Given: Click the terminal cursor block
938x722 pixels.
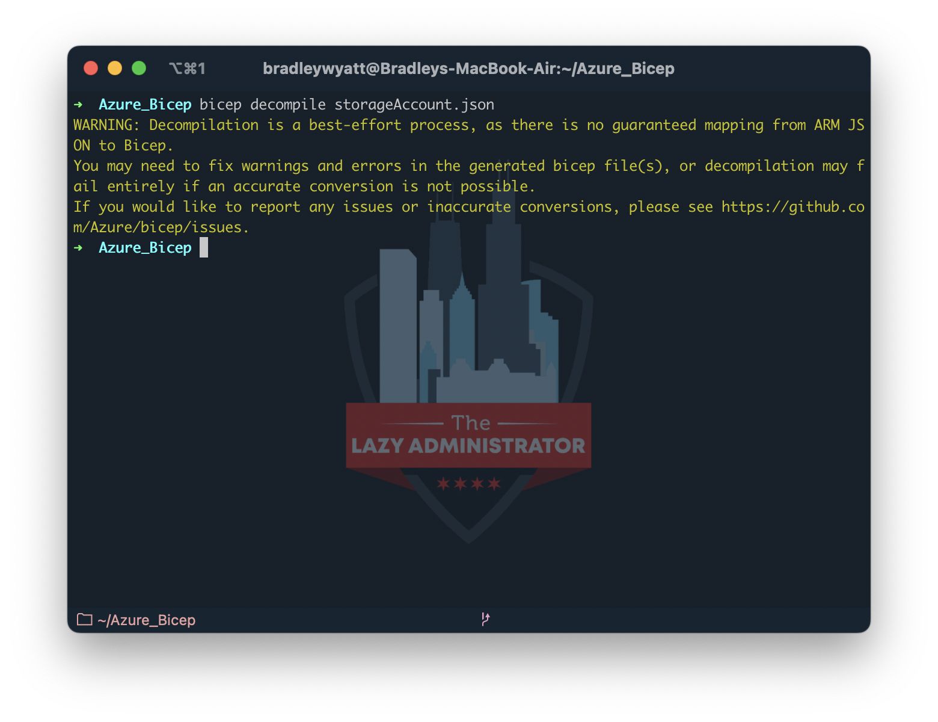Looking at the screenshot, I should coord(204,247).
